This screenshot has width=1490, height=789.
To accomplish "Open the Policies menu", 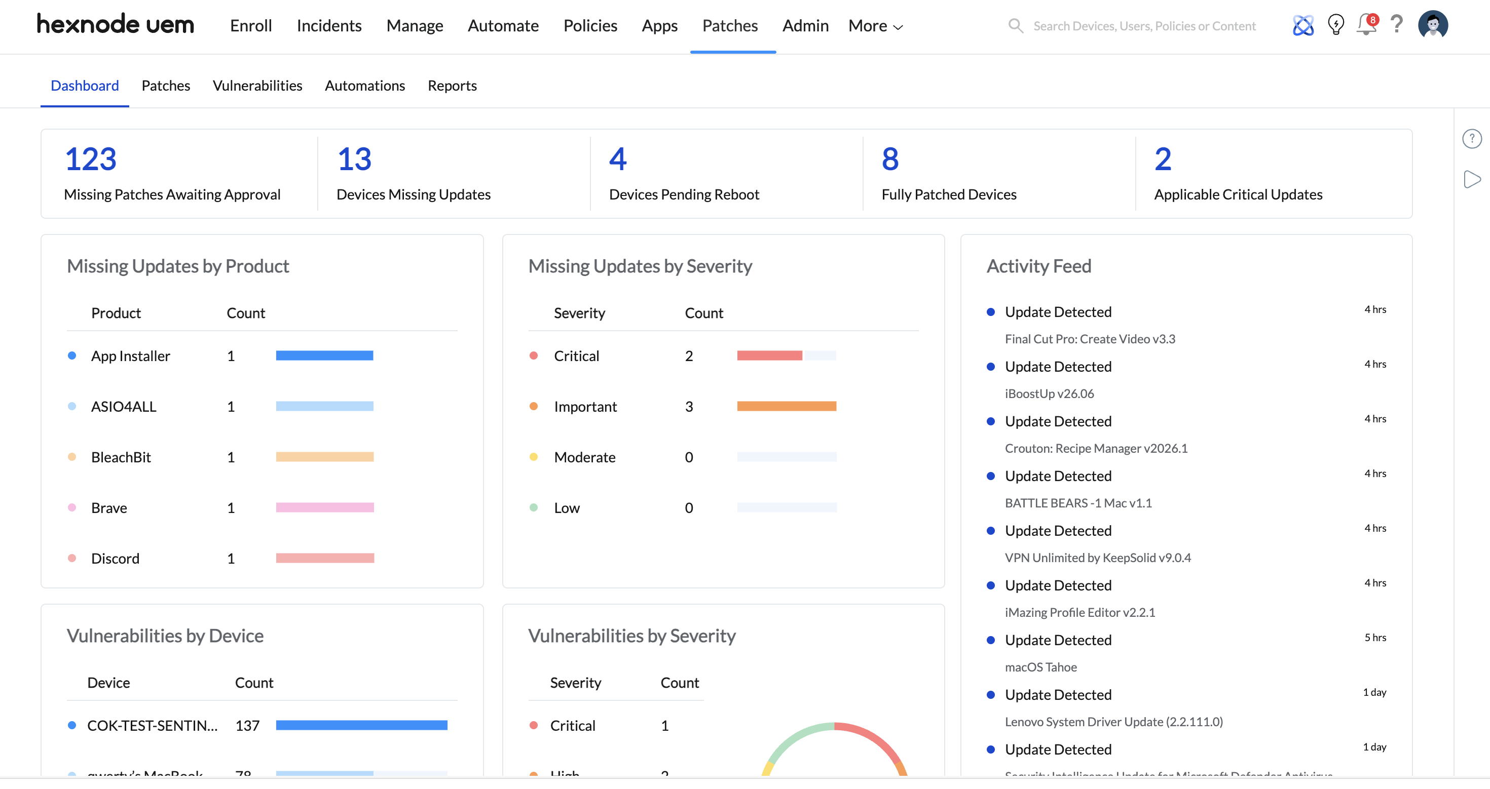I will 590,26.
